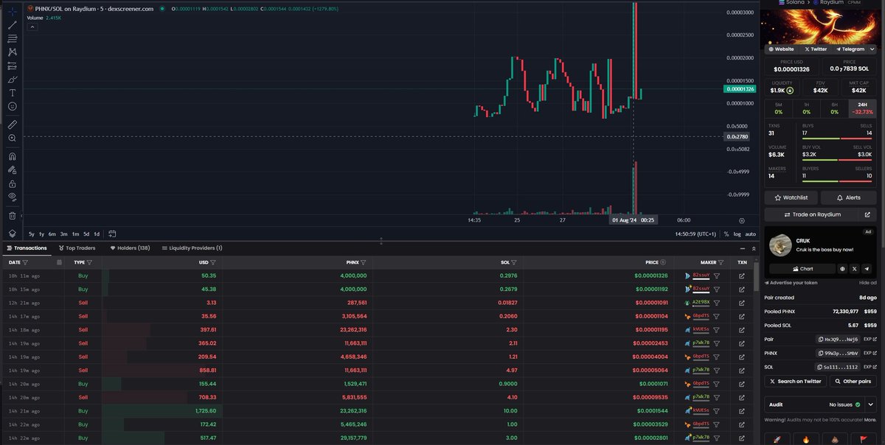Toggle log scale on chart
Viewport: 885px width, 445px height.
coord(737,234)
